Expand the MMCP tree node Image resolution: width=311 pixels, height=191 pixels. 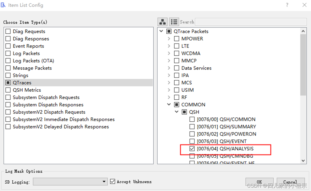169,61
